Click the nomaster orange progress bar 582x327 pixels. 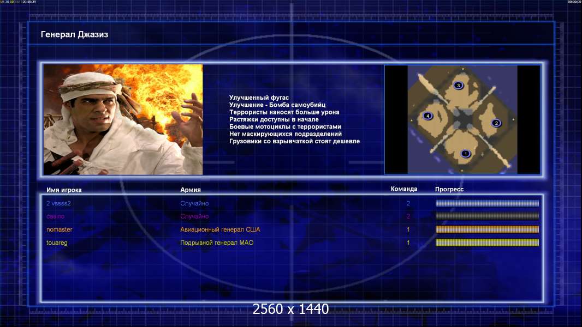tap(487, 229)
